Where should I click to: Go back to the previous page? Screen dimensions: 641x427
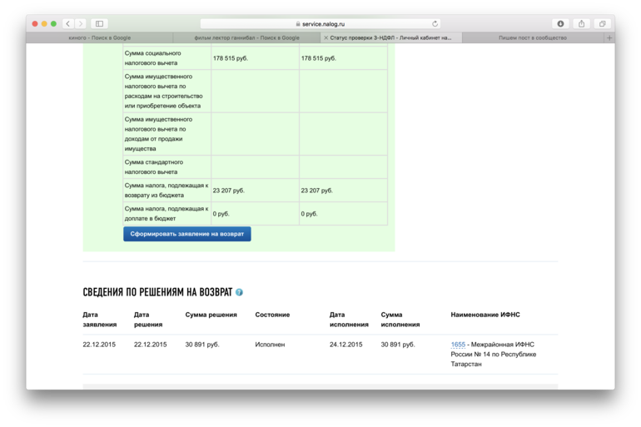pos(68,24)
